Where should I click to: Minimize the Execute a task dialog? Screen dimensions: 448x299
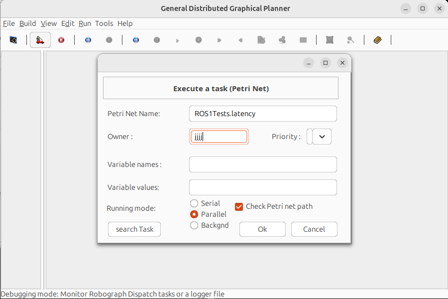[309, 63]
